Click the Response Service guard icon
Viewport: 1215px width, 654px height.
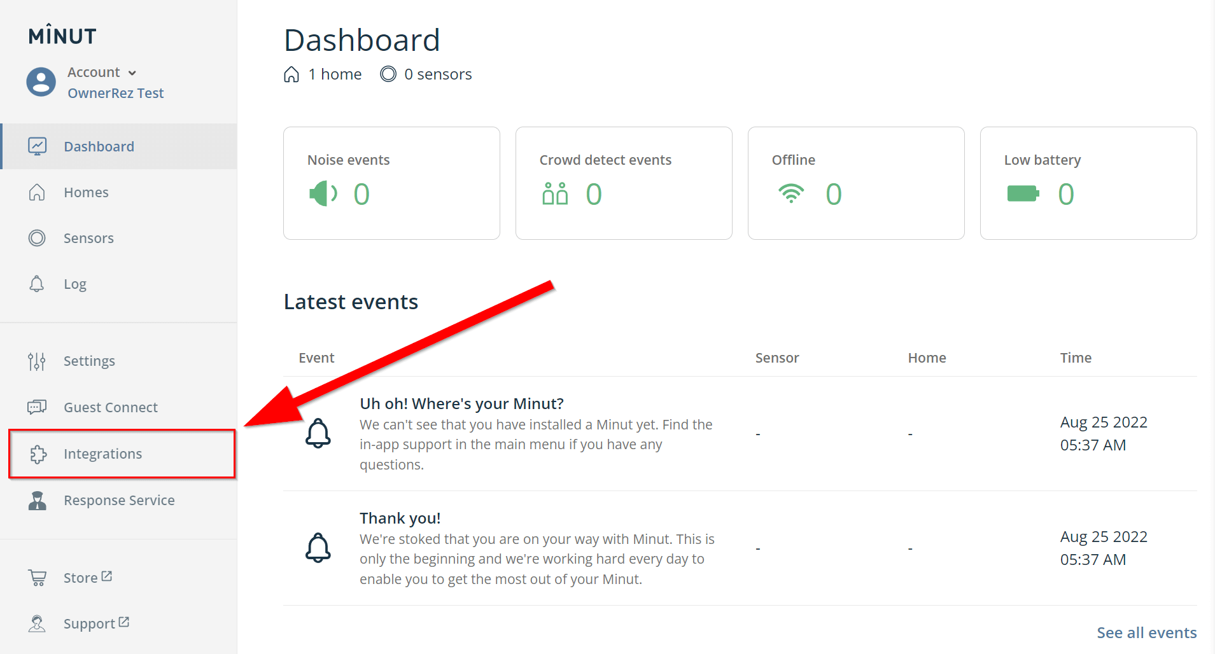(x=38, y=500)
